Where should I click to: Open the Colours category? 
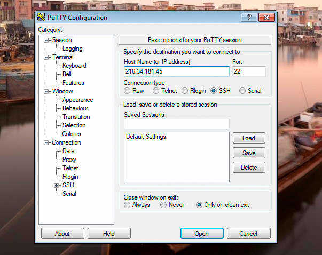pos(72,134)
